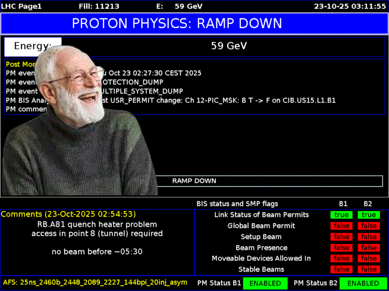Screen dimensions: 389x291
Task: Click the AFS filling scheme text
Action: pos(95,282)
